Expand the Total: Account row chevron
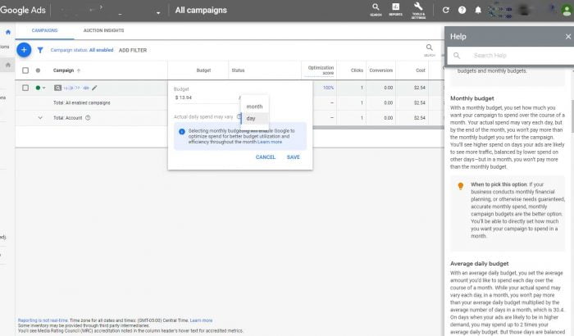 pos(39,117)
